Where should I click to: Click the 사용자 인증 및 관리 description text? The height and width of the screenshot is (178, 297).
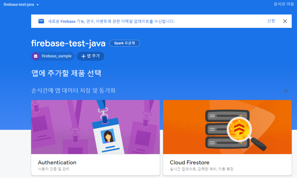54,169
